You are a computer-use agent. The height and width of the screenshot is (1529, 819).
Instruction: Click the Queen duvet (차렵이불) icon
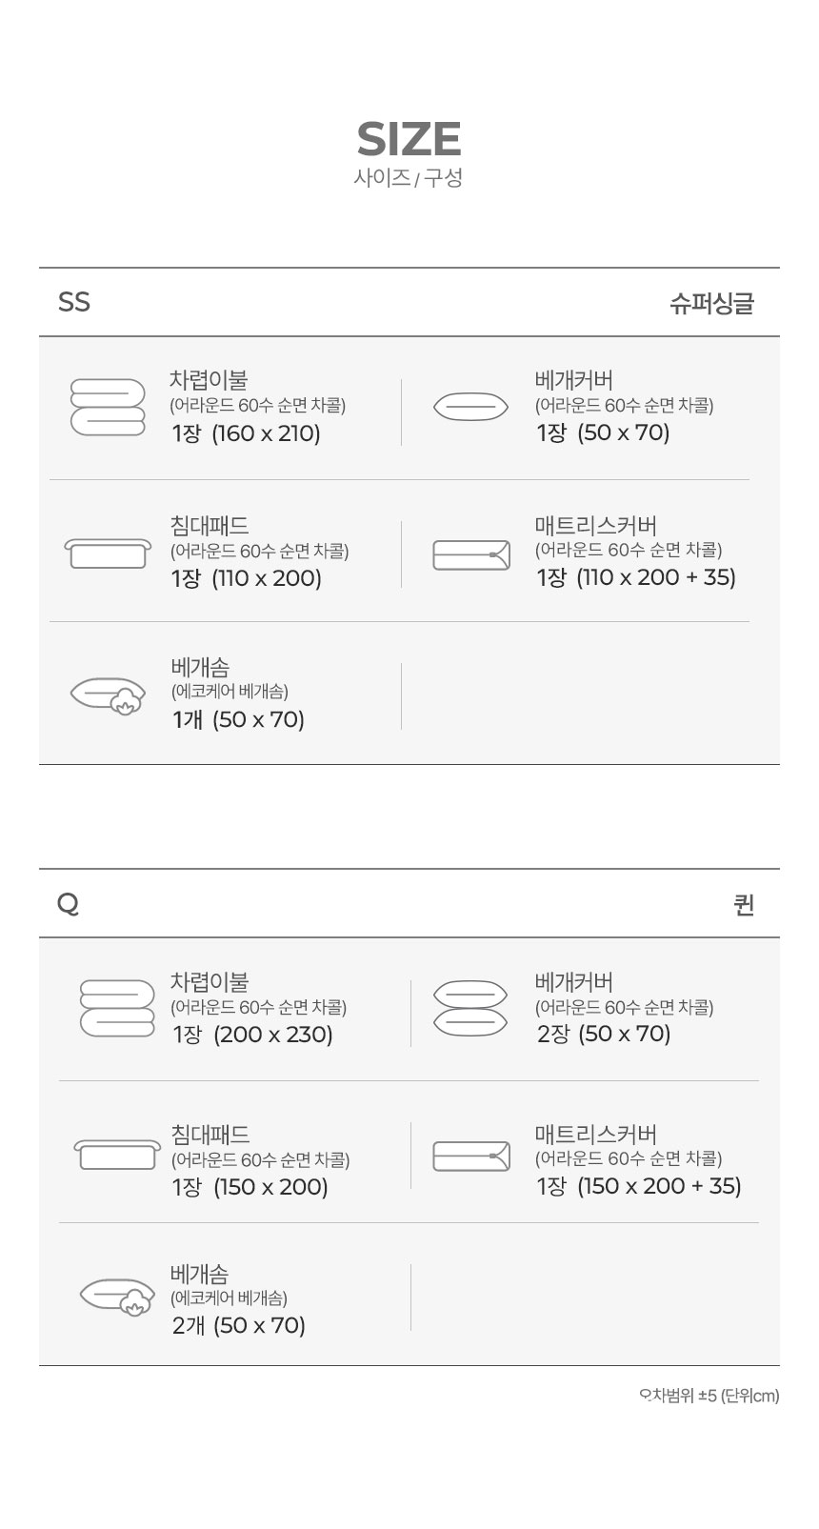pyautogui.click(x=117, y=1008)
